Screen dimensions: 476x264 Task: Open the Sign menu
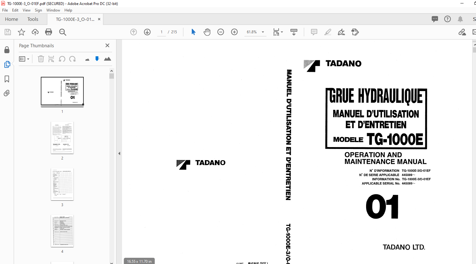[x=38, y=10]
